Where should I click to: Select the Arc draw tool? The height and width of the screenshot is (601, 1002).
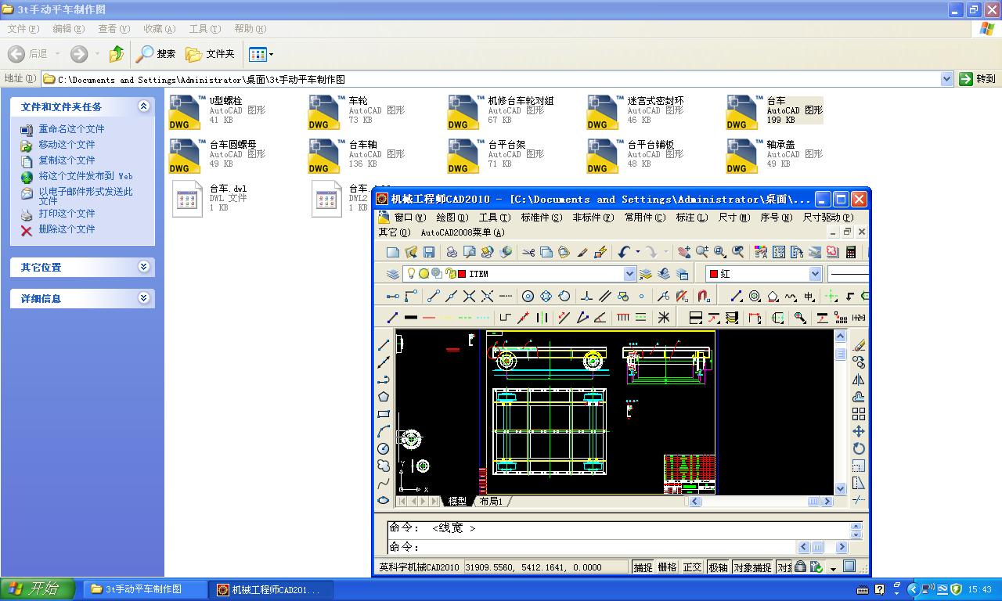coord(384,431)
